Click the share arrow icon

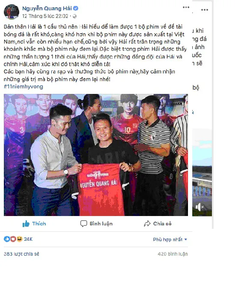point(147,224)
